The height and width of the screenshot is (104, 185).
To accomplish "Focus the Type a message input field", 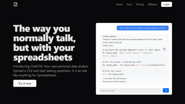I will [130, 90].
